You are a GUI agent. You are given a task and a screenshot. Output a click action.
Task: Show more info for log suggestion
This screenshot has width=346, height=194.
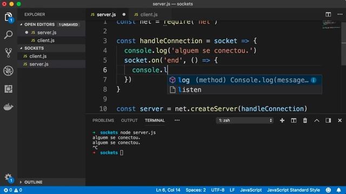tap(314, 80)
